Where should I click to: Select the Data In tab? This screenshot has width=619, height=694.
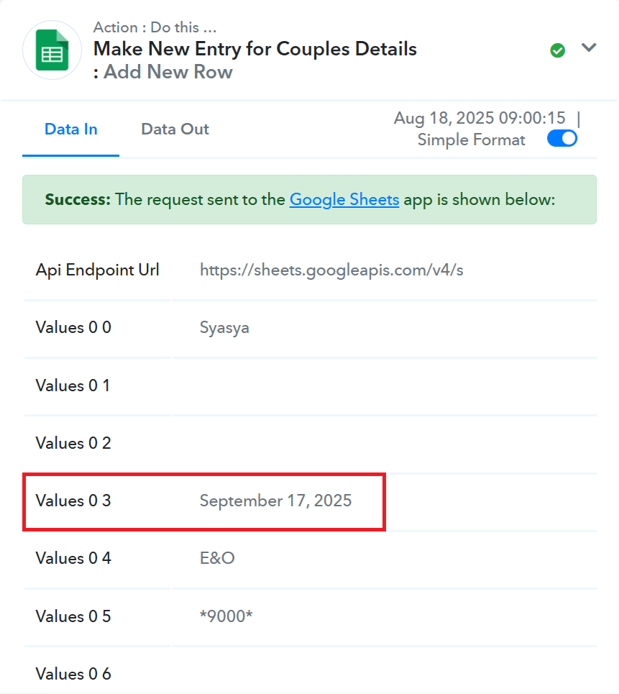click(x=70, y=129)
